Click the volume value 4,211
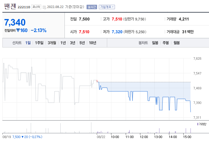Screen dimensions: 209x141 pos(184,19)
